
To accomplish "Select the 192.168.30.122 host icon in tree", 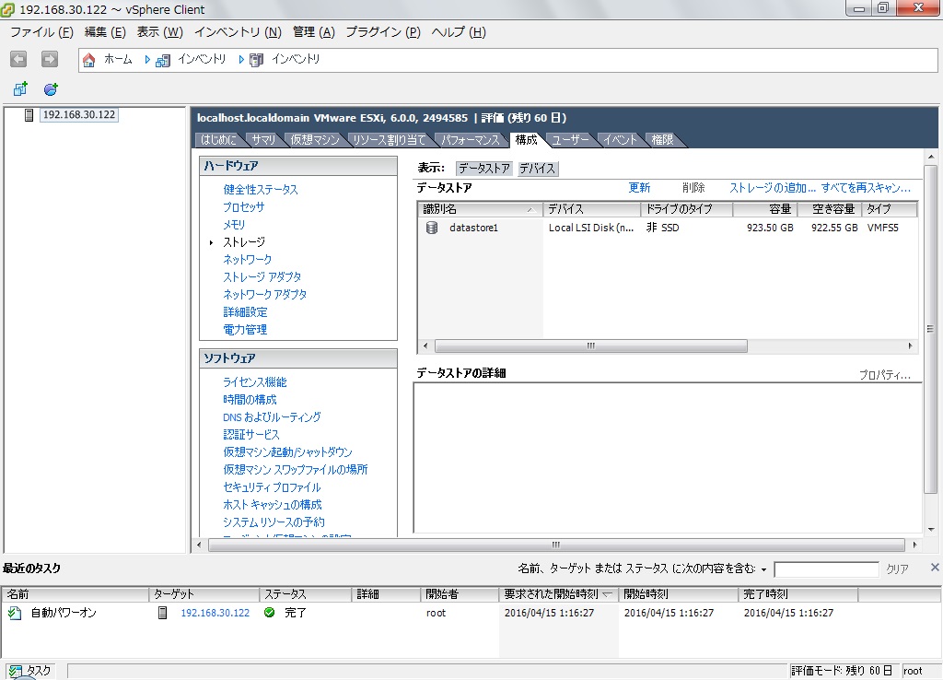I will [x=29, y=115].
